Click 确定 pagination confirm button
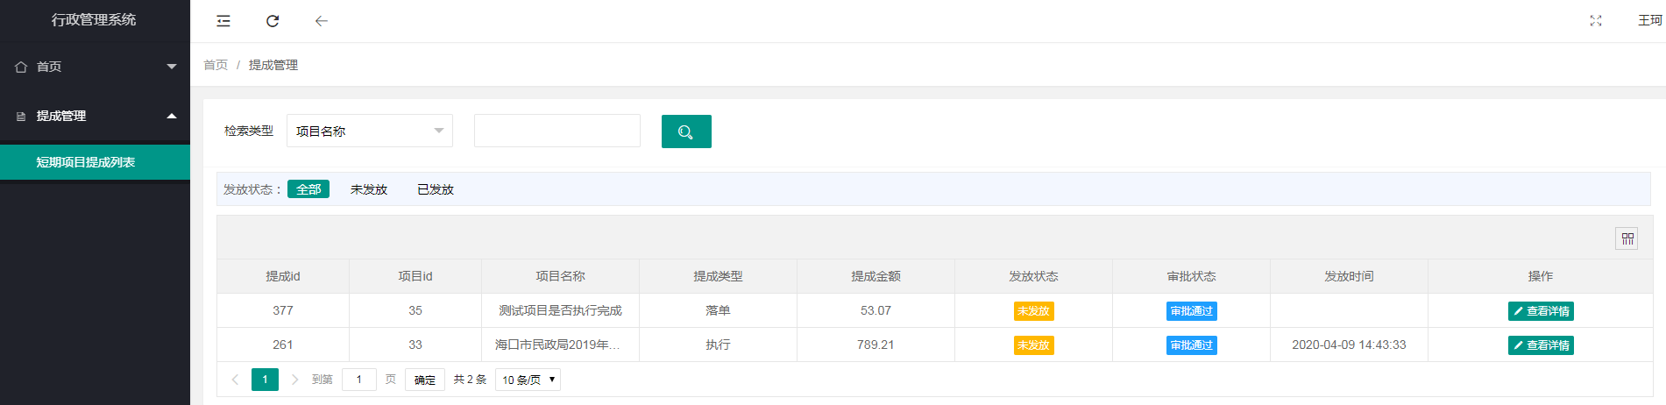 coord(425,380)
